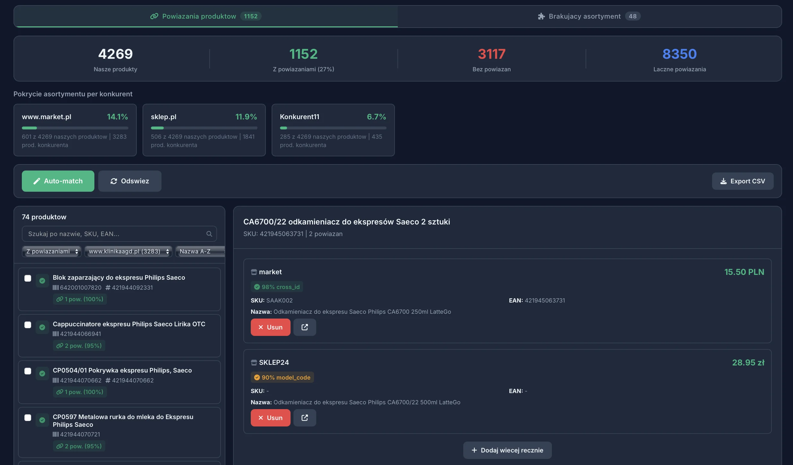Select CP0504/01 Pokrywka checkbox

[x=28, y=371]
